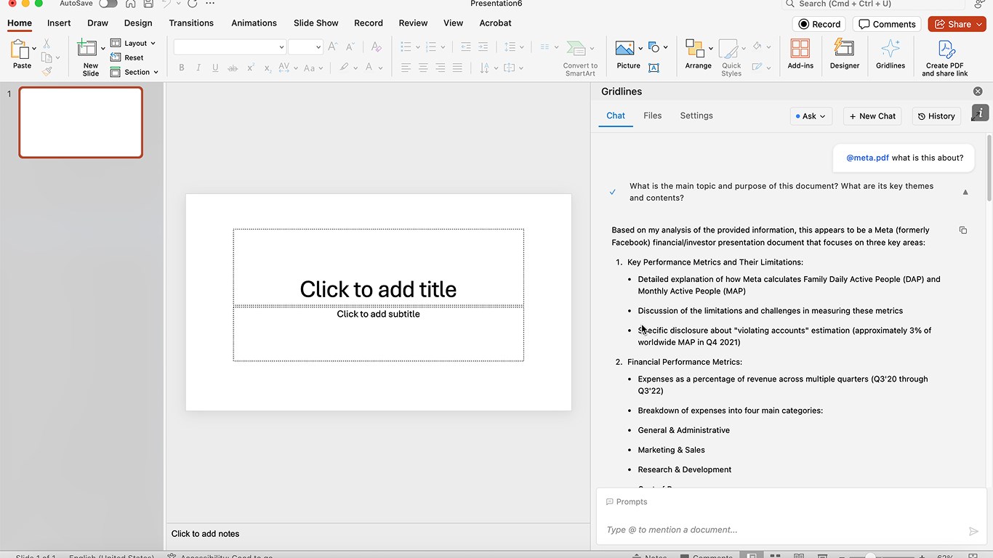Open the Comments pane button

[x=887, y=24]
